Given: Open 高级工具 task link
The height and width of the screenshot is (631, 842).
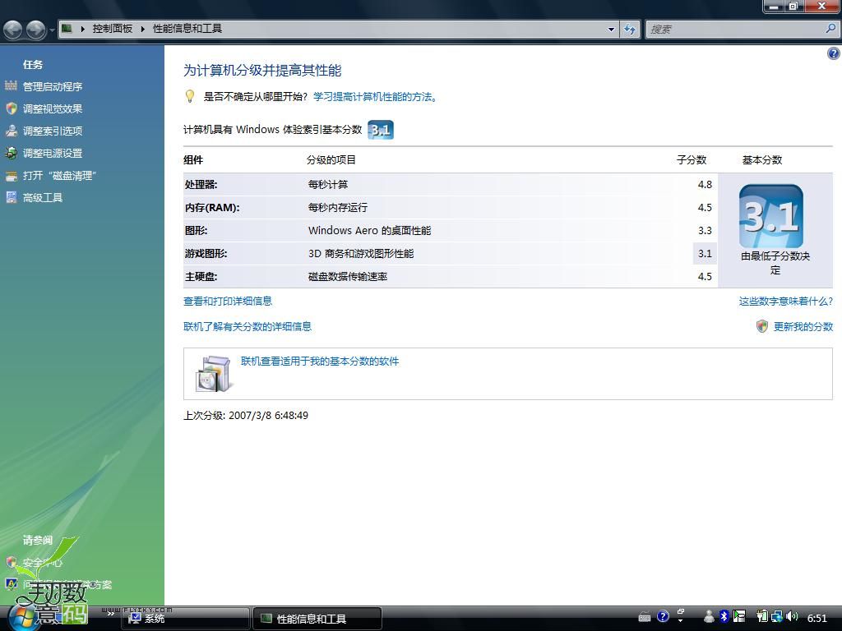Looking at the screenshot, I should [x=43, y=198].
